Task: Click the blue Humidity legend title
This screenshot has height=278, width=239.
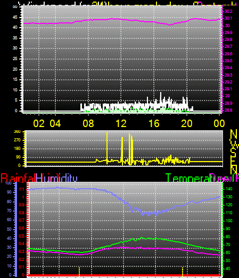Action: (x=56, y=178)
